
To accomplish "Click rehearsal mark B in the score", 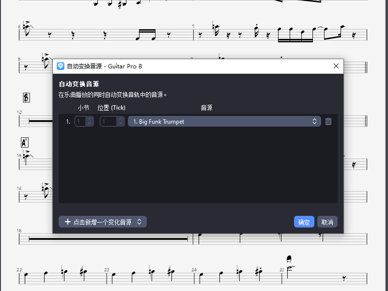I will [27, 97].
